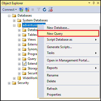
Task: Expand the Query Store folder node
Action: pyautogui.click(x=19, y=59)
